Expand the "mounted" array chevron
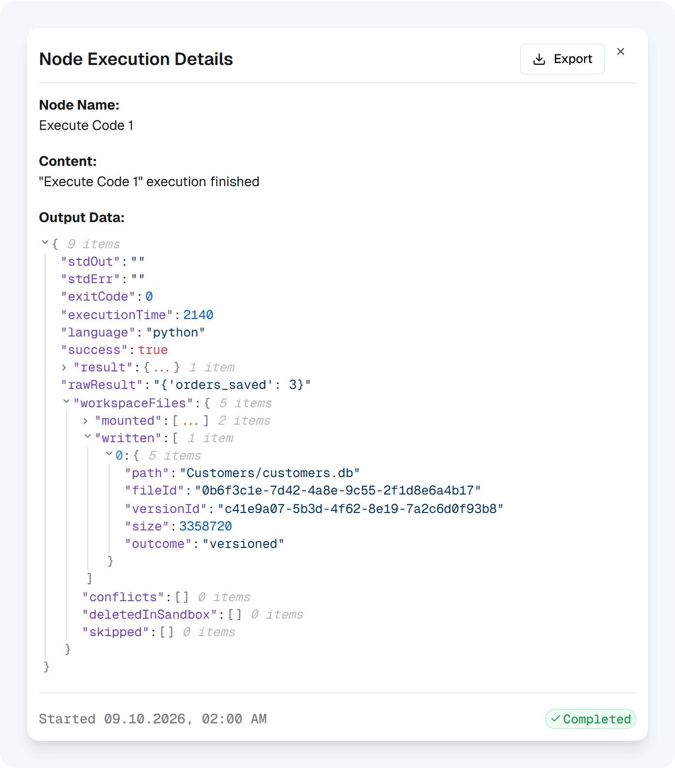The width and height of the screenshot is (675, 768). point(85,421)
